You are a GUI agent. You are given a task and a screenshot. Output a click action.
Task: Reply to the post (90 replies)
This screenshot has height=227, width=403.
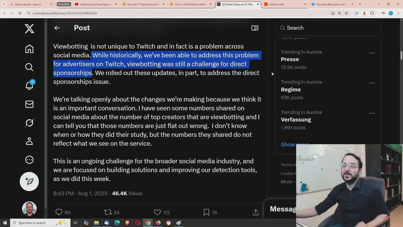63,212
